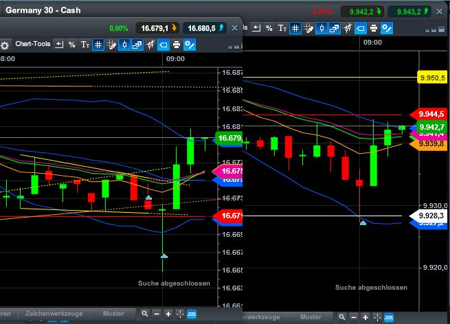Open the Zeichenwerkzeuge panel in left chart
Screen dimensions: 450x324
click(x=54, y=314)
